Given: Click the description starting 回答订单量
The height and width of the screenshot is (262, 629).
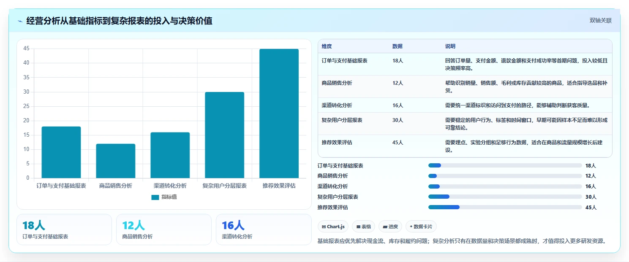Looking at the screenshot, I should [526, 65].
